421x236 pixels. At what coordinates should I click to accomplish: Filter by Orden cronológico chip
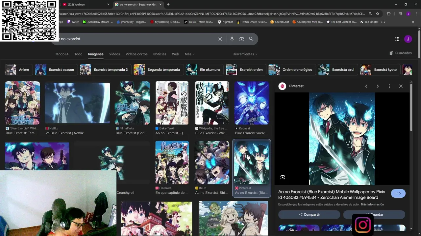292,70
